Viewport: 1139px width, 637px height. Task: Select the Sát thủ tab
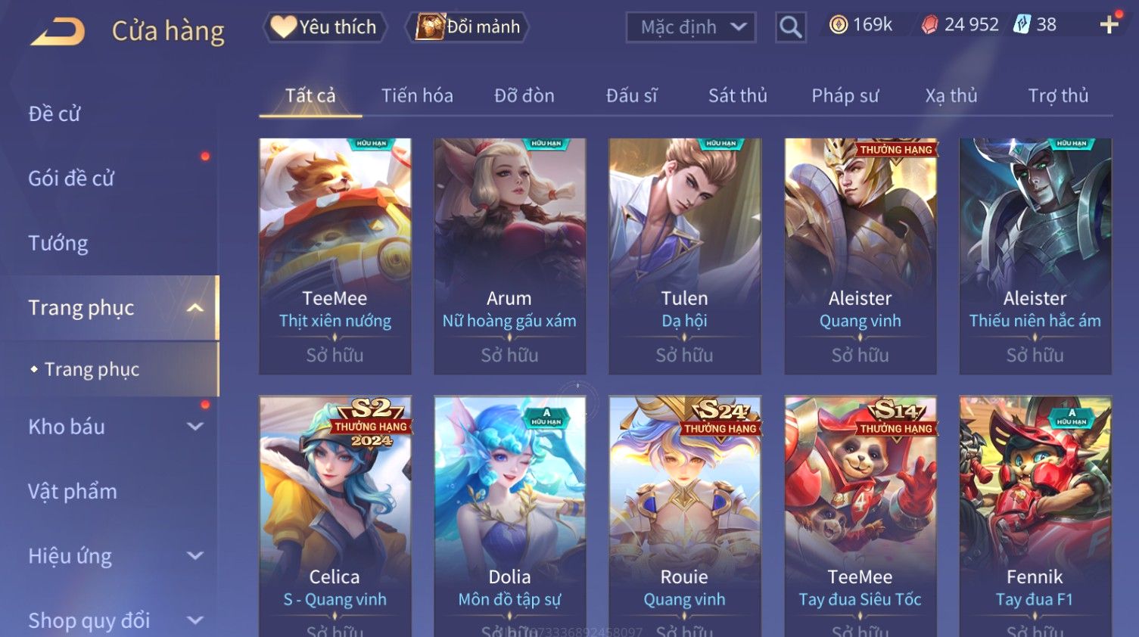click(x=738, y=96)
